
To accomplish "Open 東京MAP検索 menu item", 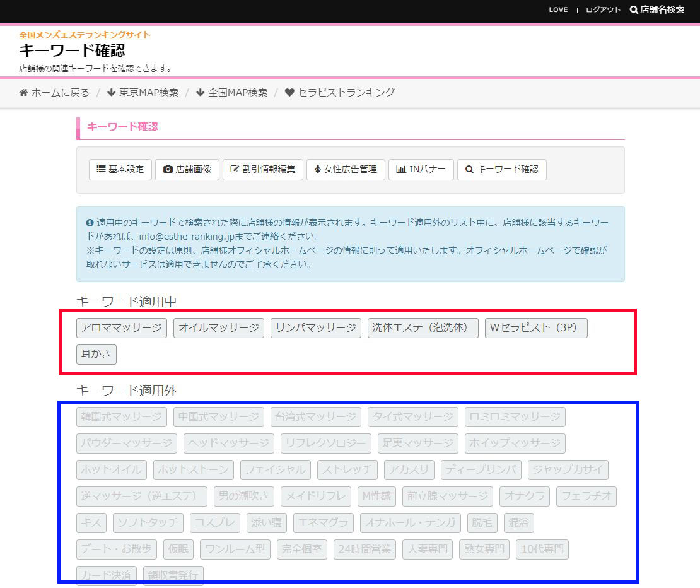I will click(x=143, y=92).
